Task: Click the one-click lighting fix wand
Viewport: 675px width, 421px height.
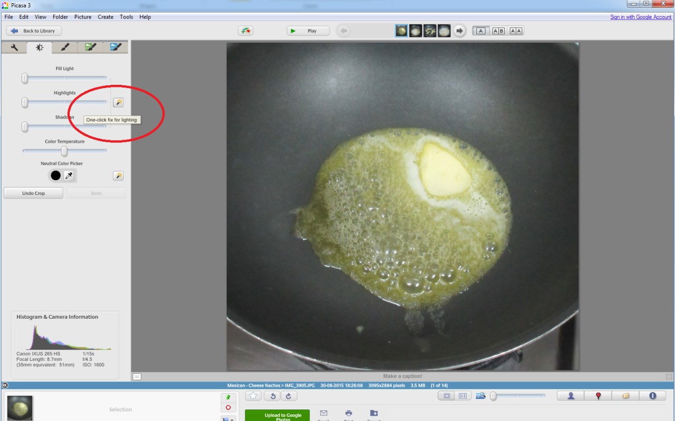Action: pyautogui.click(x=118, y=102)
